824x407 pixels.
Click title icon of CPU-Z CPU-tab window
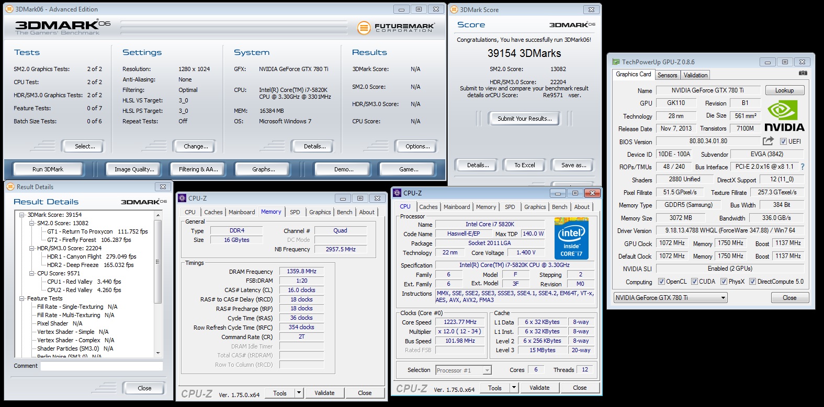pyautogui.click(x=397, y=193)
